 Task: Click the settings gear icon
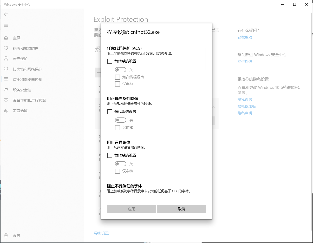point(6,235)
